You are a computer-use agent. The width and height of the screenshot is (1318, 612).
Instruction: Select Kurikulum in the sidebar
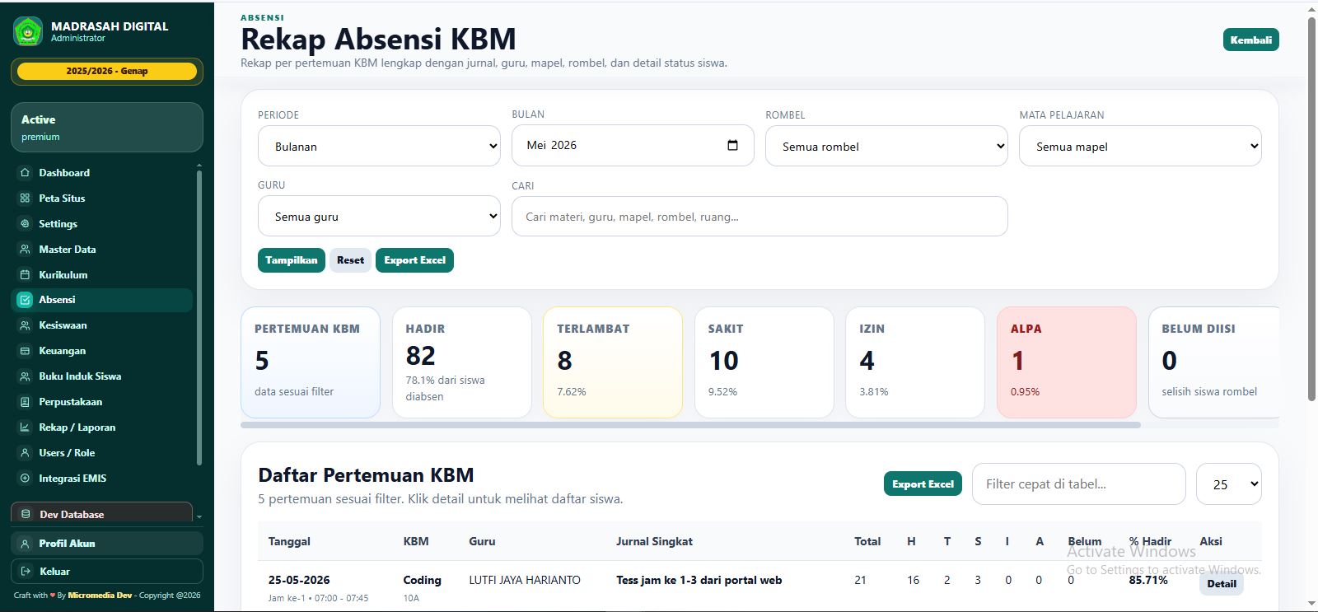102,275
